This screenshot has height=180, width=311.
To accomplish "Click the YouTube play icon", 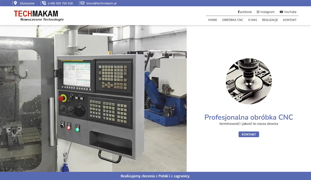I will 281,12.
